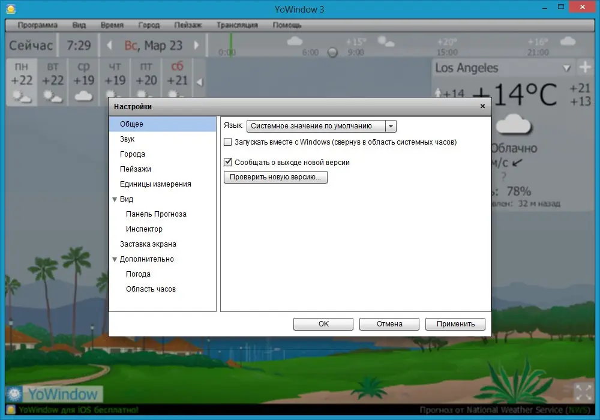Click the date Вс, Мар 23
The height and width of the screenshot is (420, 600).
pyautogui.click(x=154, y=45)
